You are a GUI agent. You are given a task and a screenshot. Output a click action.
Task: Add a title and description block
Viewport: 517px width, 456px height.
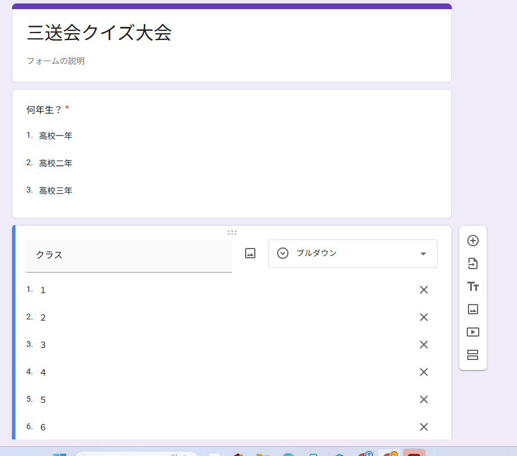[472, 286]
